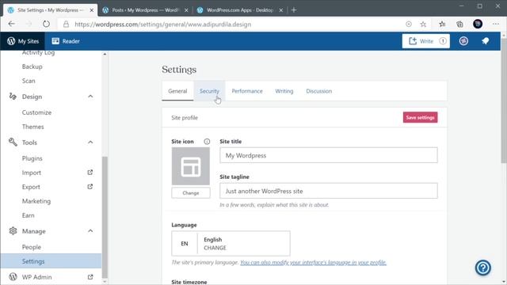Screen dimensions: 507x285
Task: Switch to WordPress.com Apps browser tab
Action: [240, 10]
